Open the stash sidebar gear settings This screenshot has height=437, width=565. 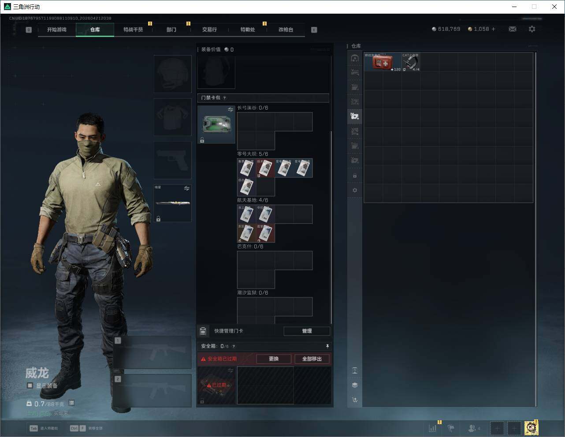coord(355,190)
